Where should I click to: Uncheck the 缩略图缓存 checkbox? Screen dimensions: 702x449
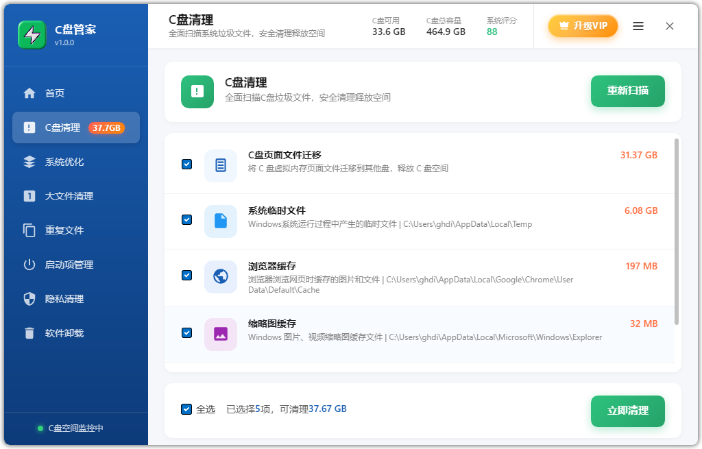[x=186, y=333]
